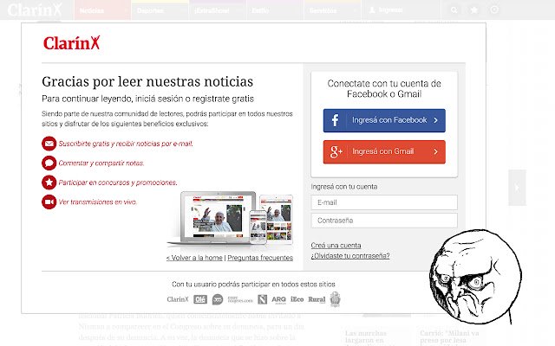Viewport: 555px width, 346px height.
Task: Click the red Clarín logo in the dialog
Action: pyautogui.click(x=71, y=43)
